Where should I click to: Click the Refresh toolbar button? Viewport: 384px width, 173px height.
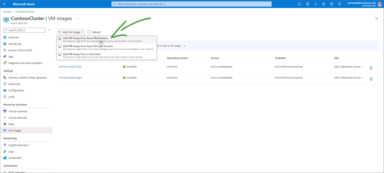94,32
